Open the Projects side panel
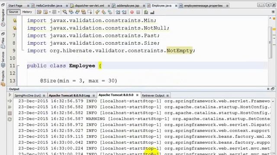277x155 pixels. coord(3,78)
